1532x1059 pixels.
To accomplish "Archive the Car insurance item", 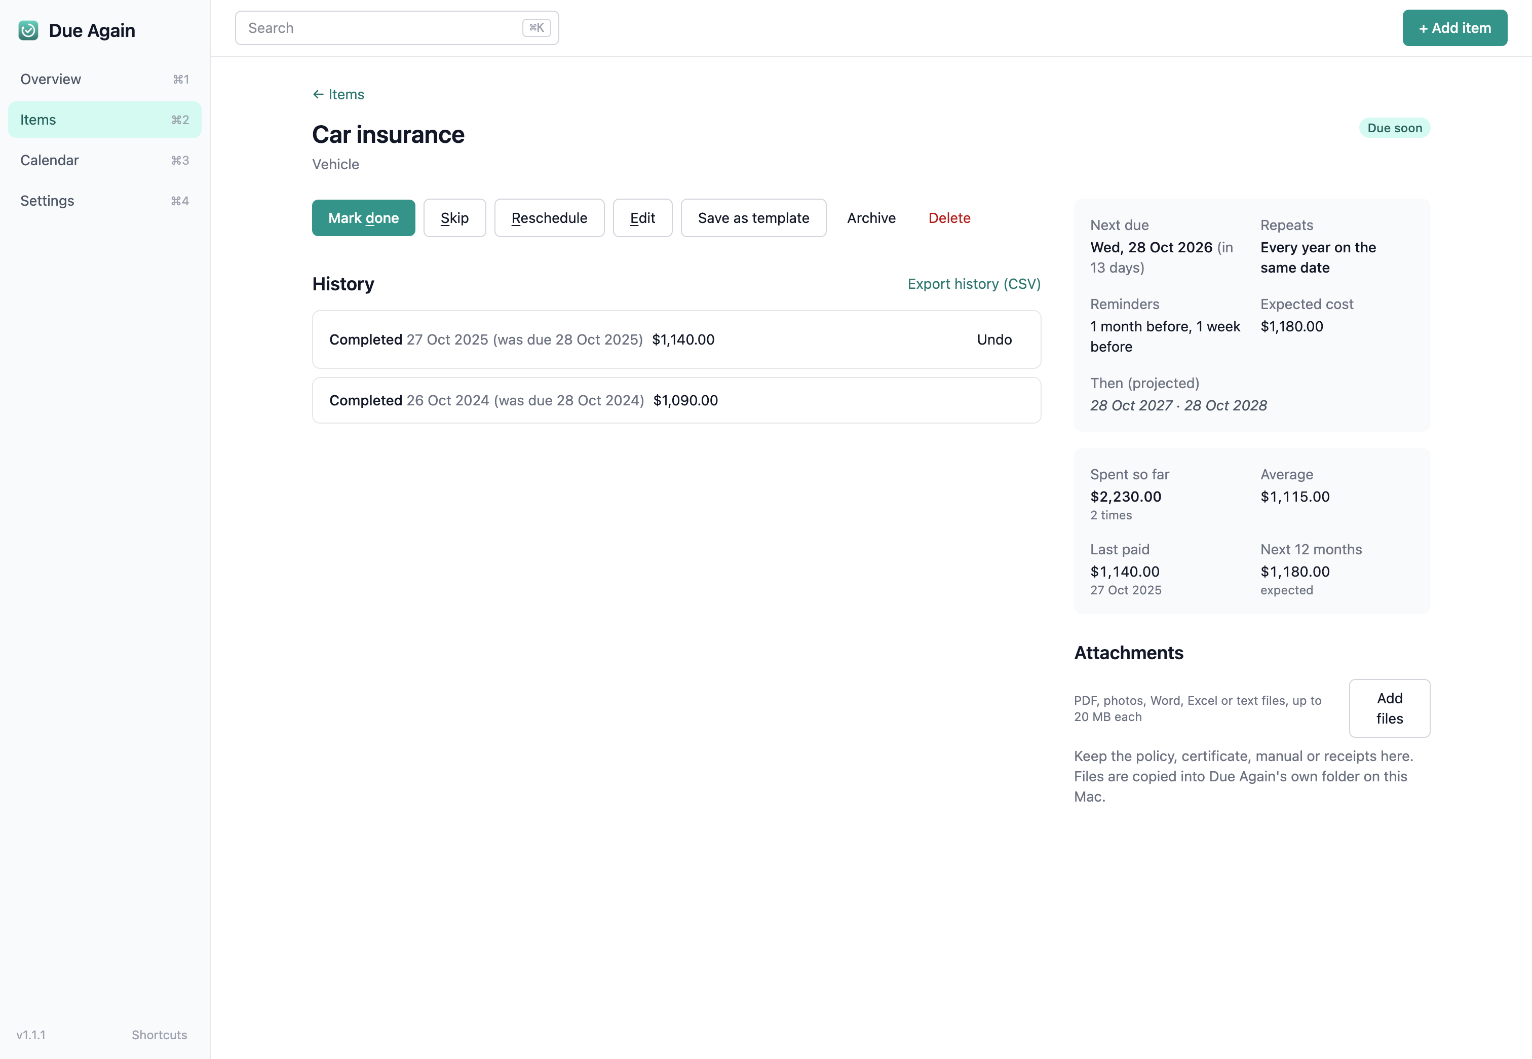I will [x=871, y=218].
